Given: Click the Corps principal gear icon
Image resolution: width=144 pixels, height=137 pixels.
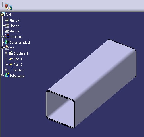Looking at the screenshot, I should pyautogui.click(x=7, y=42).
